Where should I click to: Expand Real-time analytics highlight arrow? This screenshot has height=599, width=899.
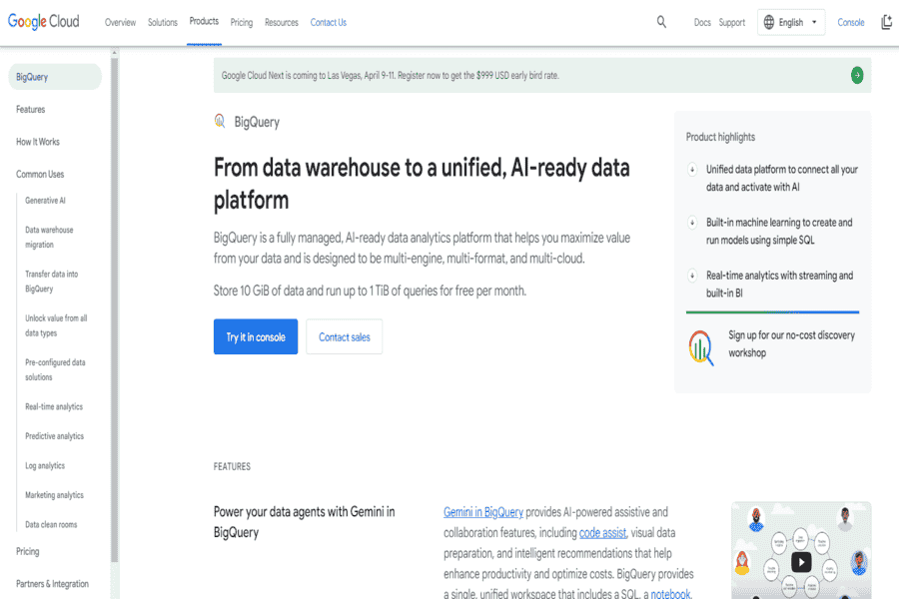tap(692, 276)
